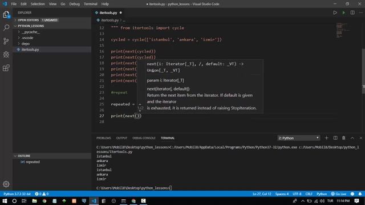Click the green run code button
The image size is (365, 205).
(344, 13)
